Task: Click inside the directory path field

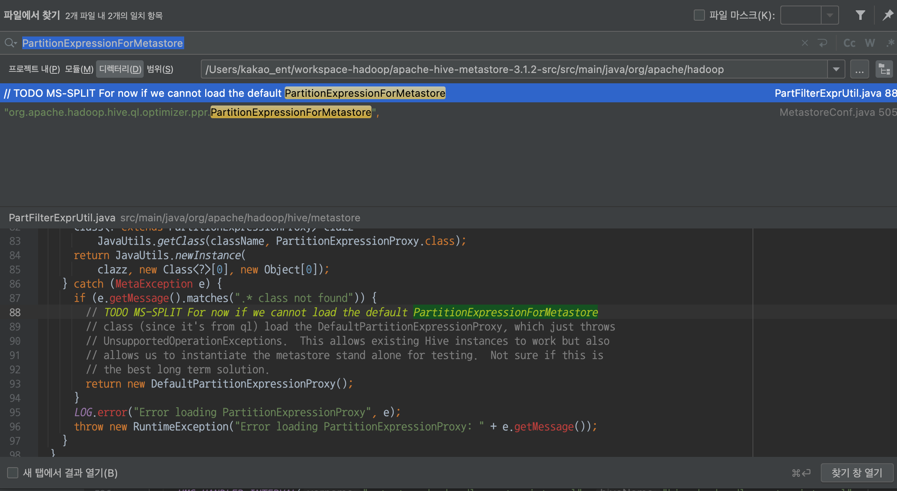Action: (x=512, y=69)
